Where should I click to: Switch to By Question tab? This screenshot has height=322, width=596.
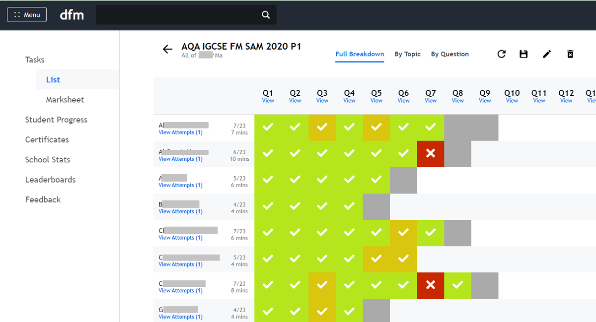pyautogui.click(x=450, y=54)
